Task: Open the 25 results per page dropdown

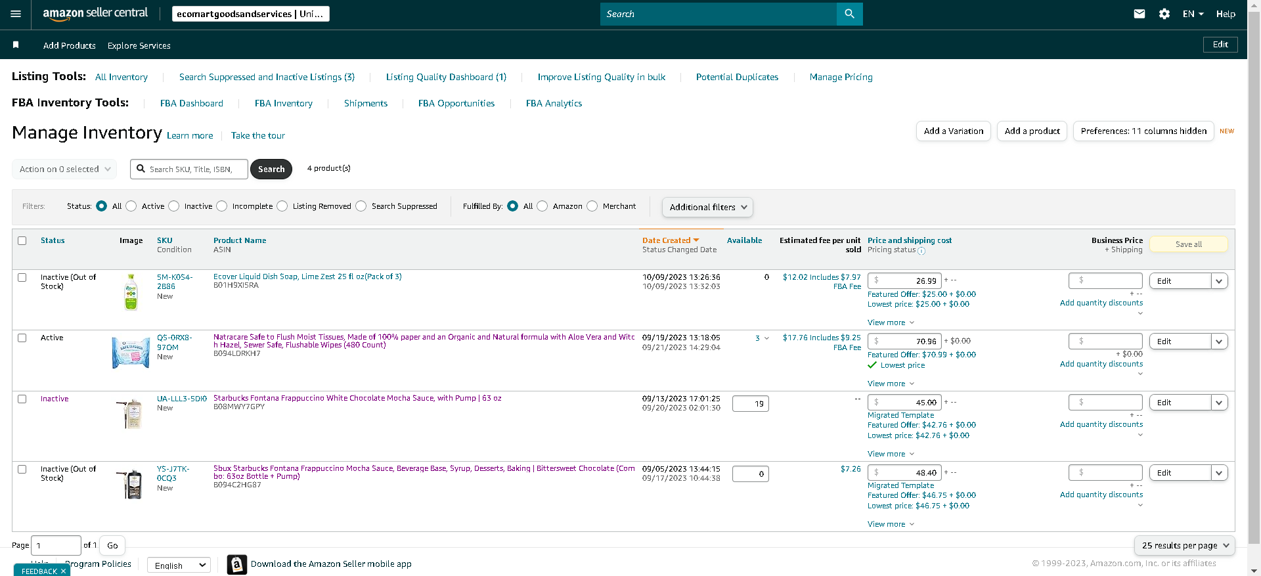Action: pyautogui.click(x=1184, y=545)
